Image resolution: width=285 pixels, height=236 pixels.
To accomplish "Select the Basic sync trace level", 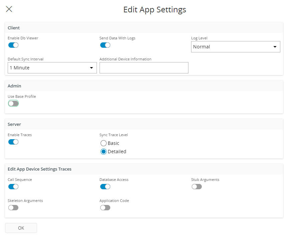I will point(104,143).
